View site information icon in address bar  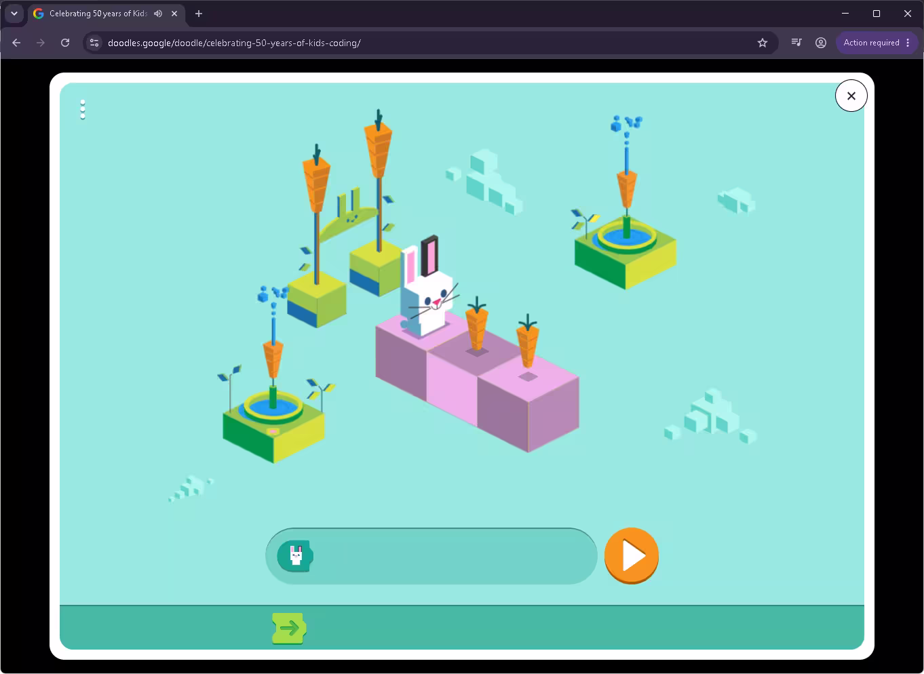(94, 43)
